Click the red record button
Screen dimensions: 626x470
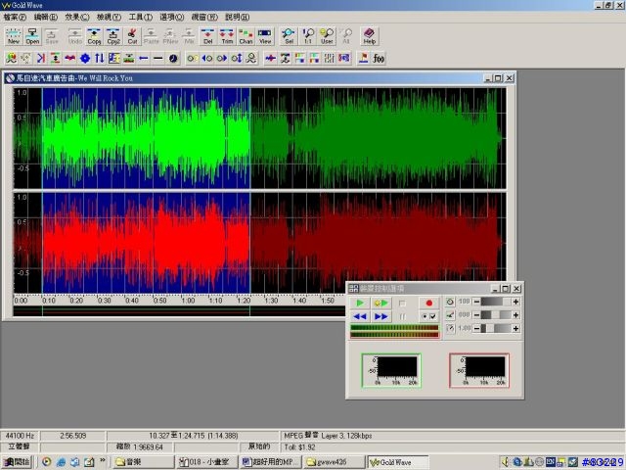coord(429,303)
